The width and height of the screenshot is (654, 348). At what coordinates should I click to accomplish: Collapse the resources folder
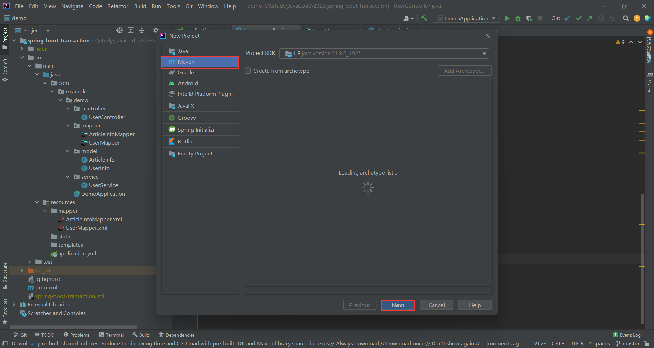37,202
